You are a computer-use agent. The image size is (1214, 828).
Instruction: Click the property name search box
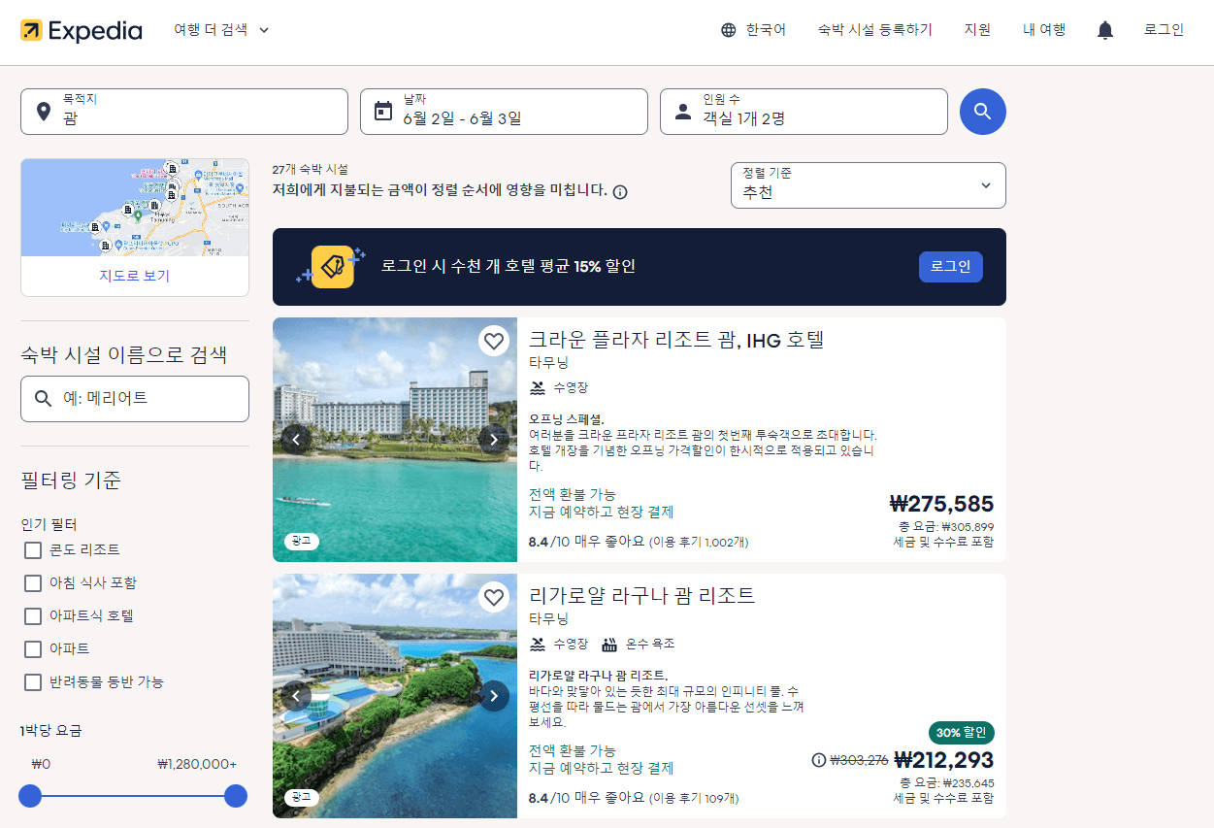pos(135,399)
